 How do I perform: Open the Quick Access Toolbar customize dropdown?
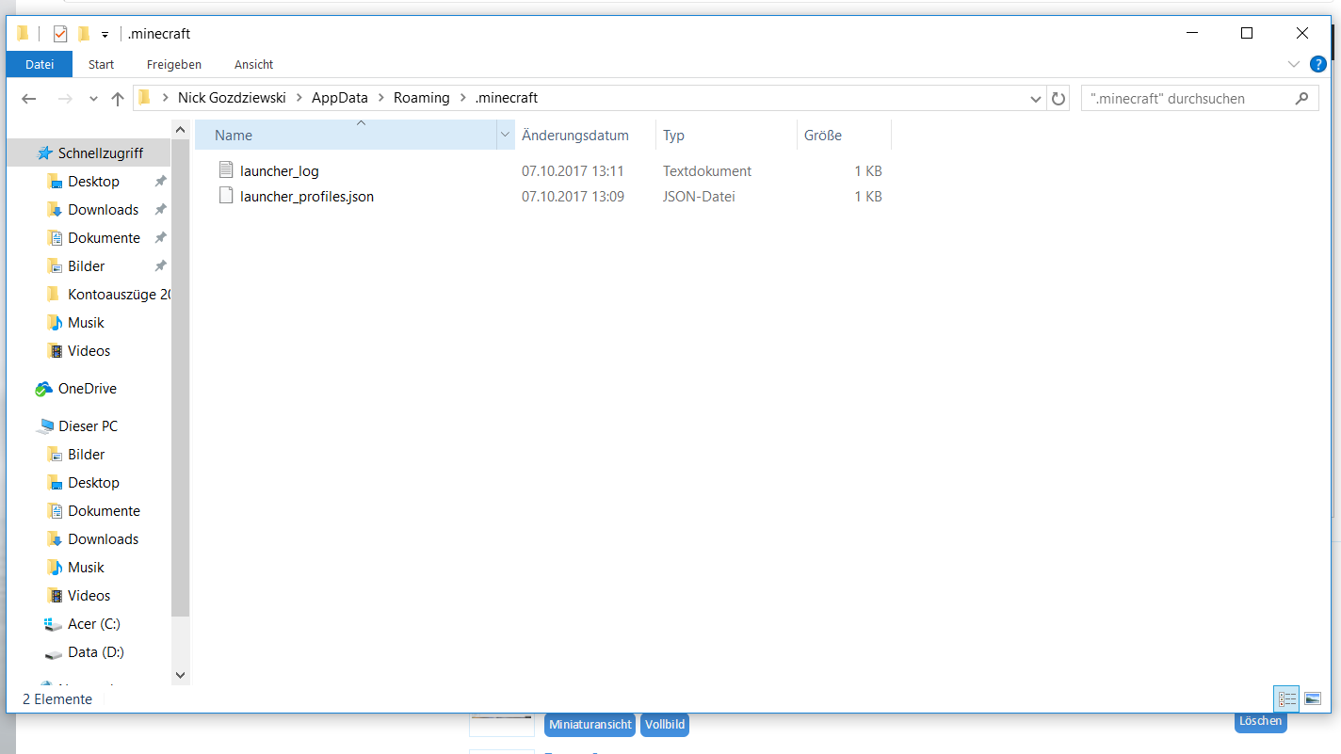pyautogui.click(x=105, y=35)
